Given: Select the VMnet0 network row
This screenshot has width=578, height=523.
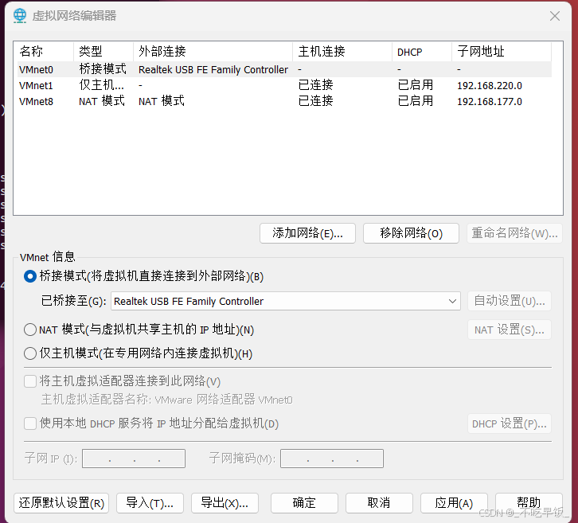Looking at the screenshot, I should coord(284,69).
